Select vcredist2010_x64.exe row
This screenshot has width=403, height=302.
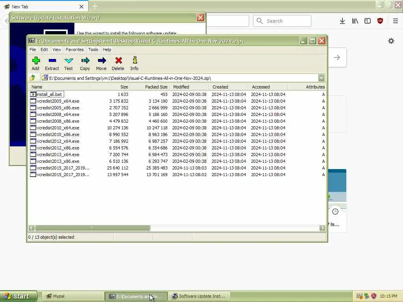(177, 128)
